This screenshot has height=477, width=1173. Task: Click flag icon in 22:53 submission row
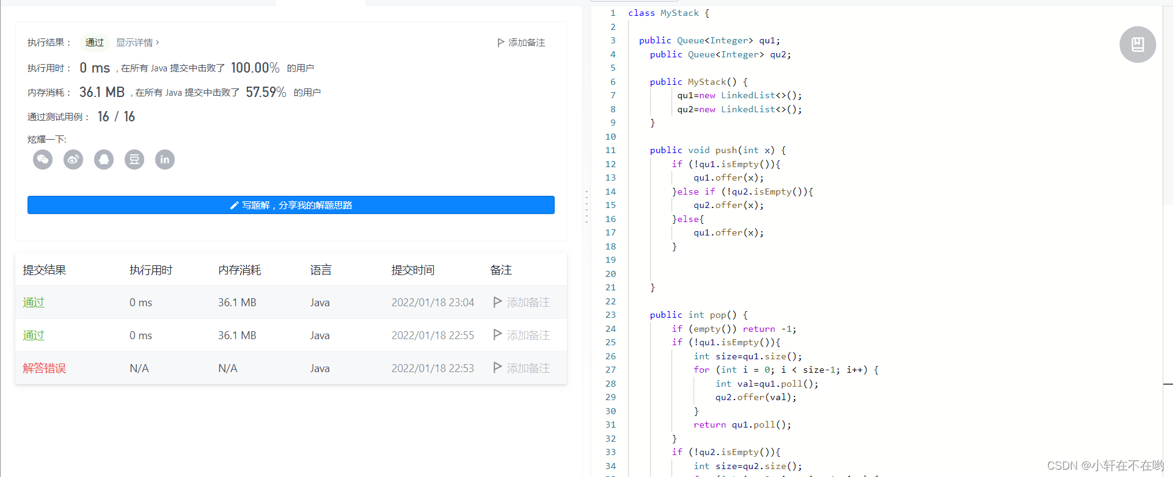[497, 368]
